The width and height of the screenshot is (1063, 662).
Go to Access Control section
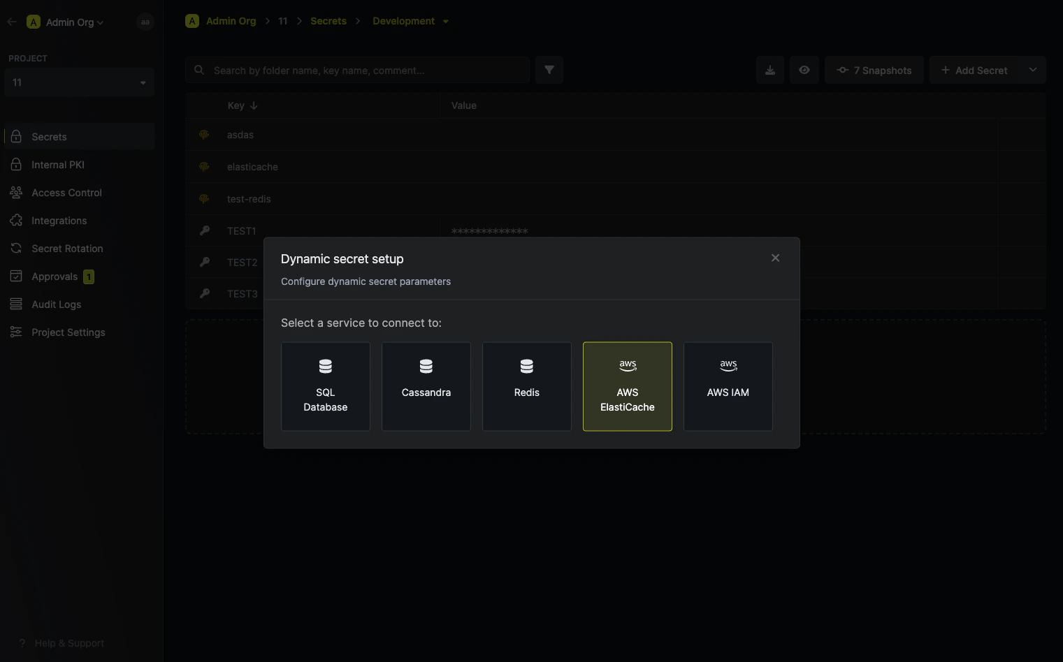(x=79, y=192)
